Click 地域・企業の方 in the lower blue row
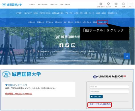The height and width of the screenshot is (111, 135). 68,22
